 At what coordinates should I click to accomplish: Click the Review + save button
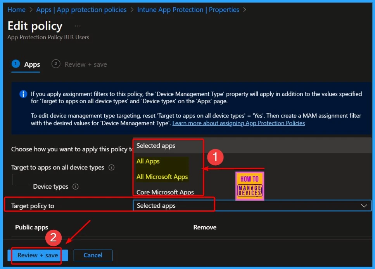(38, 255)
